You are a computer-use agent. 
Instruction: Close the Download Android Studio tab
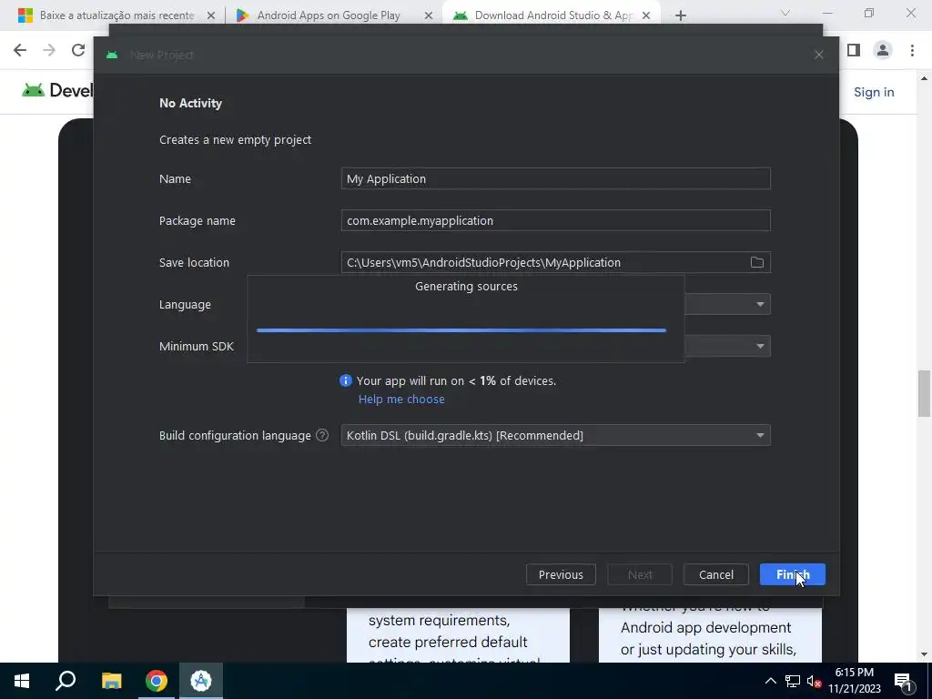(646, 15)
